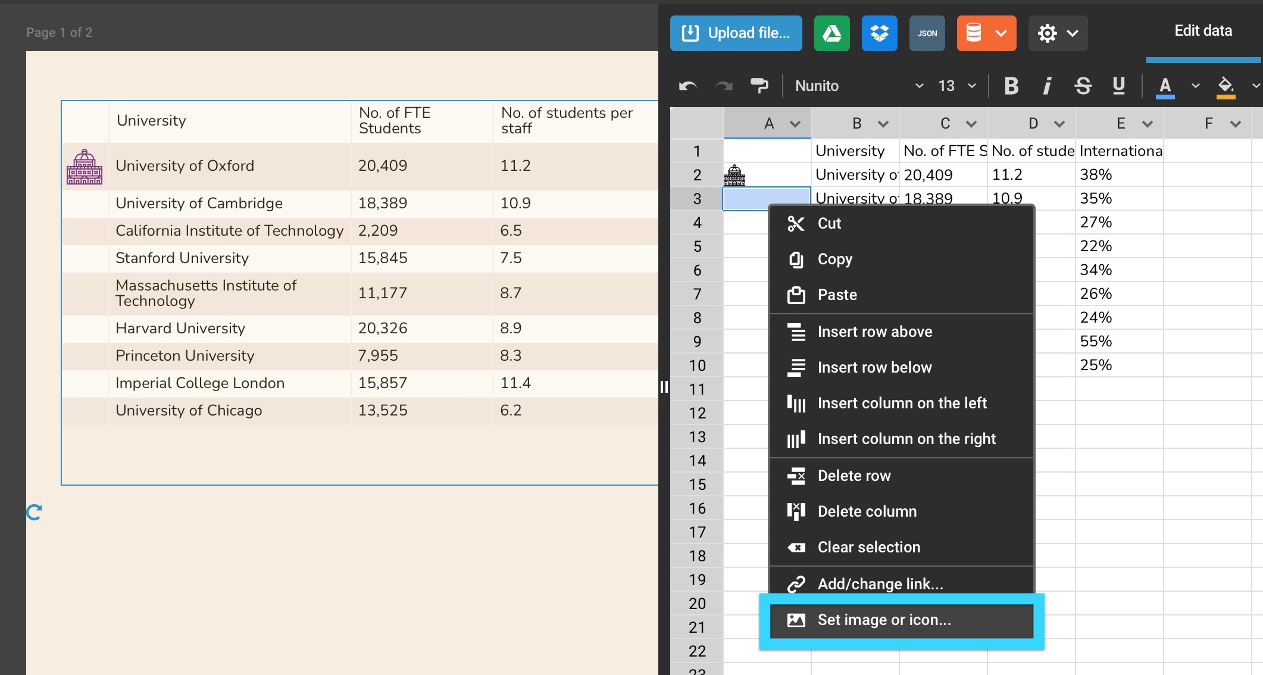Select Insert column on the right

click(x=902, y=439)
